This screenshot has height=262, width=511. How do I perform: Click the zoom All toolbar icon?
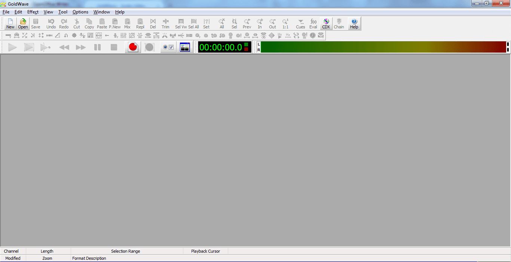[222, 24]
